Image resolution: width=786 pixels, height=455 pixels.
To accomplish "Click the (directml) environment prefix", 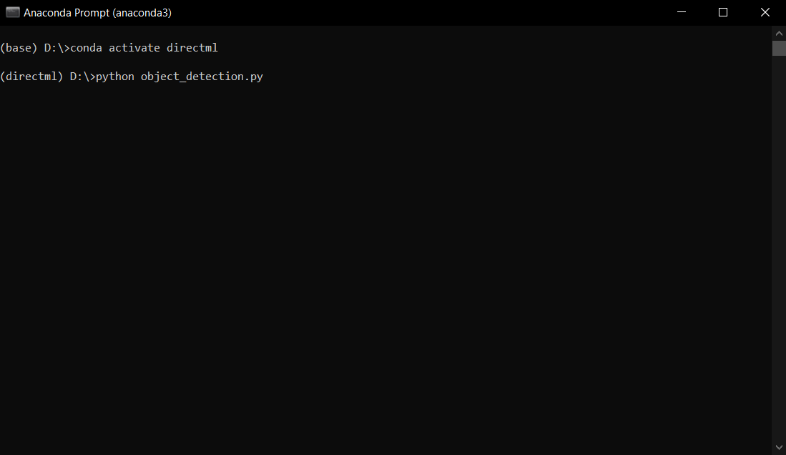I will click(x=31, y=77).
